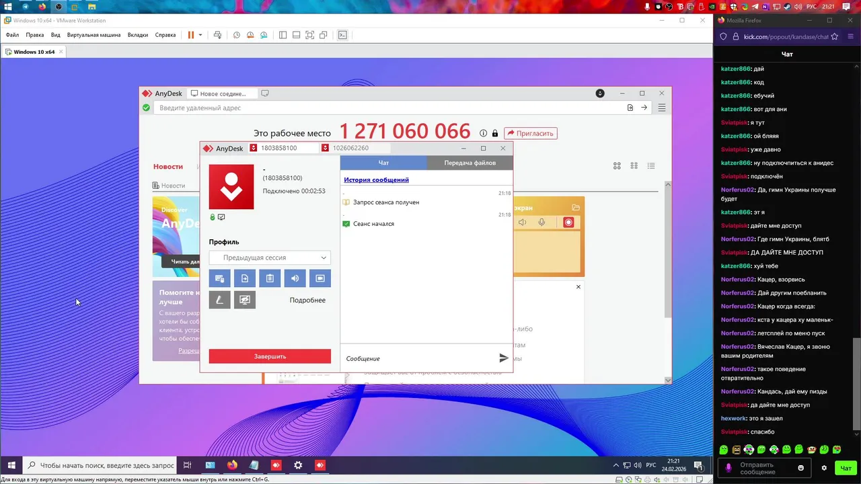This screenshot has height=484, width=861.
Task: Pause the virtual machine with orange button
Action: pyautogui.click(x=191, y=35)
